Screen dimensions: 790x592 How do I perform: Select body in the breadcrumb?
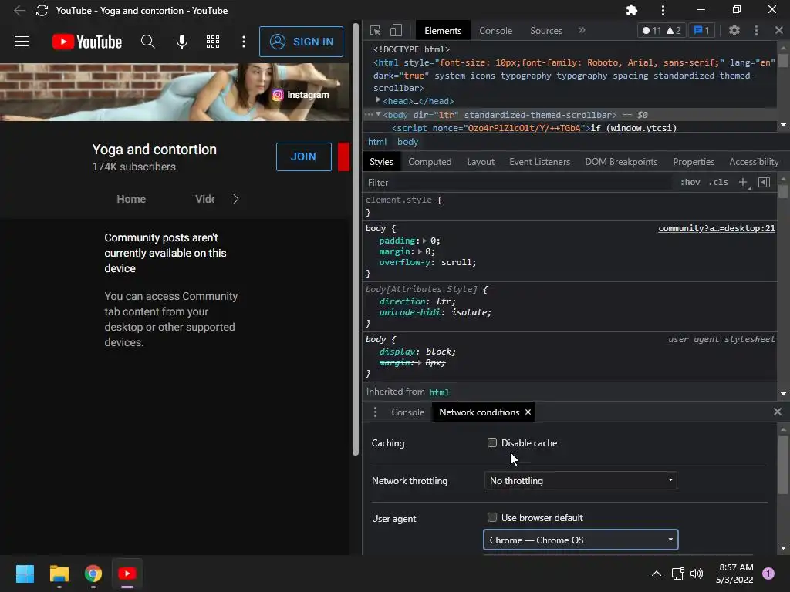[x=407, y=142]
